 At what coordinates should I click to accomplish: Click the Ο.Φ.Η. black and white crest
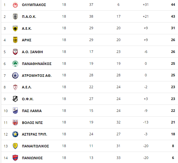(x=15, y=99)
